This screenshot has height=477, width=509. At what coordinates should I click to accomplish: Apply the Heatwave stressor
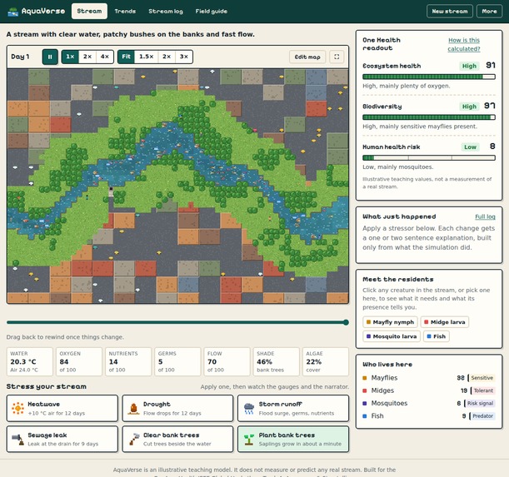pos(62,408)
